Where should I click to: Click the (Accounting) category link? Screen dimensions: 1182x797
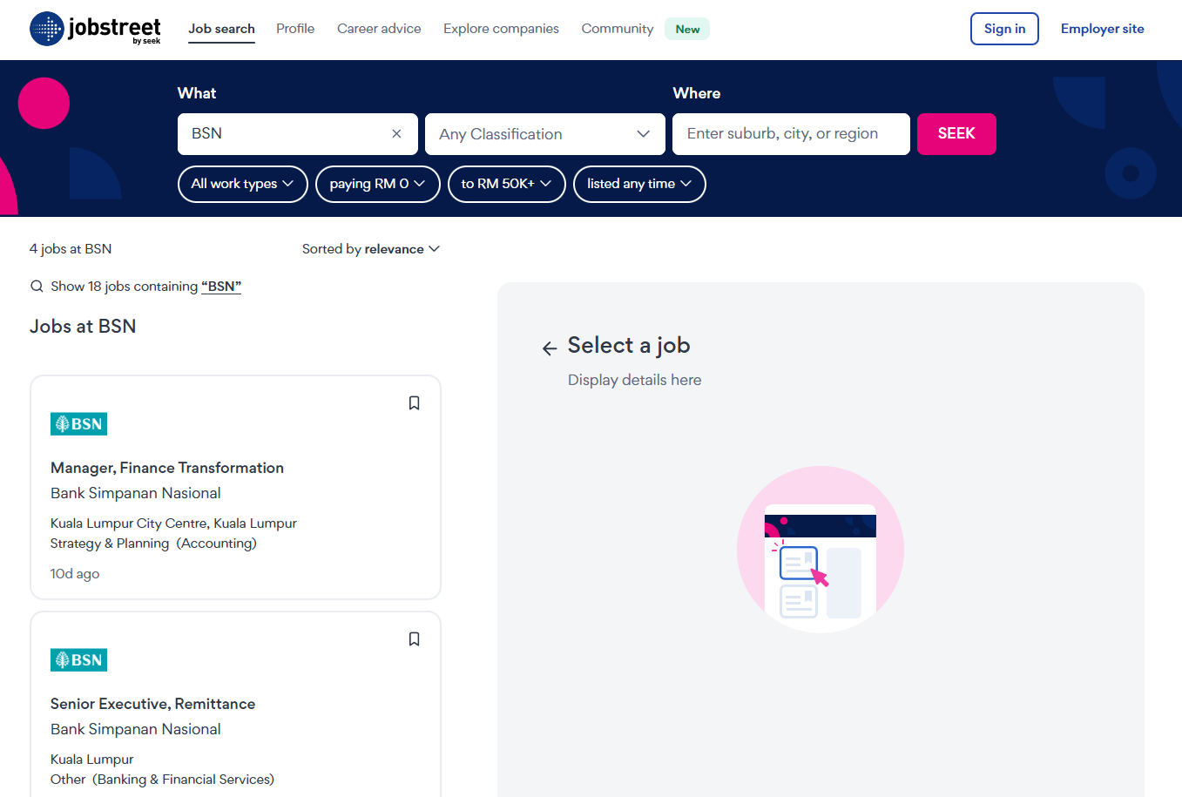217,544
